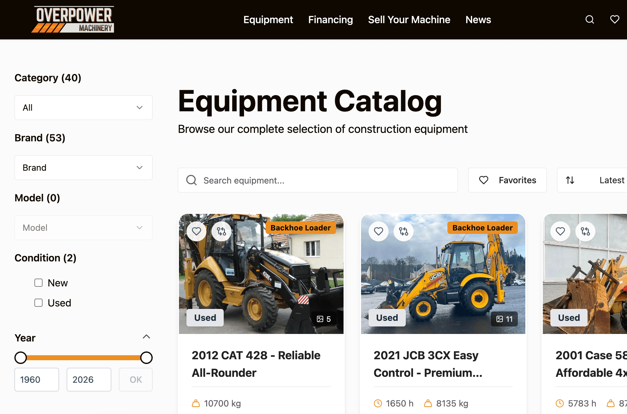Open the 2001 Case listing title
The height and width of the screenshot is (414, 627).
(591, 364)
